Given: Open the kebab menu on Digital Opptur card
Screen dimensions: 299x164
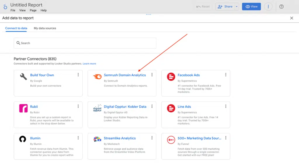Looking at the screenshot, I should tap(152, 106).
